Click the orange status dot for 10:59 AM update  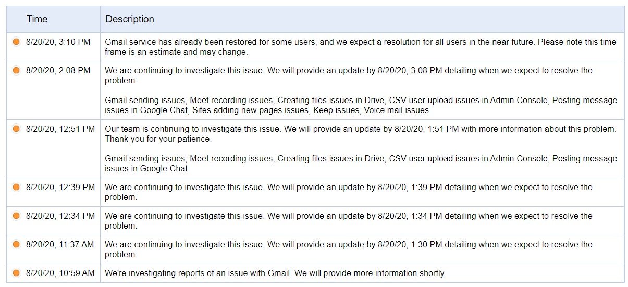(x=16, y=273)
